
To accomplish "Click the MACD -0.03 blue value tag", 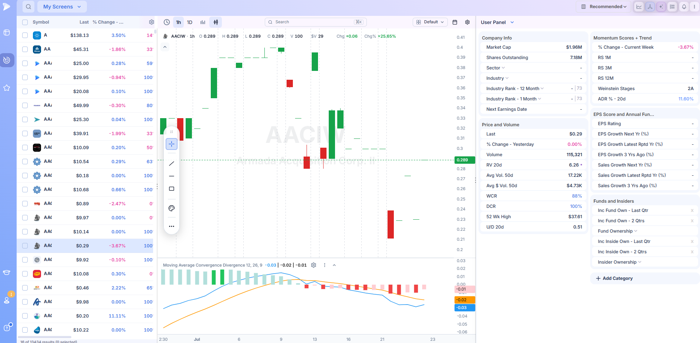I will coord(464,308).
